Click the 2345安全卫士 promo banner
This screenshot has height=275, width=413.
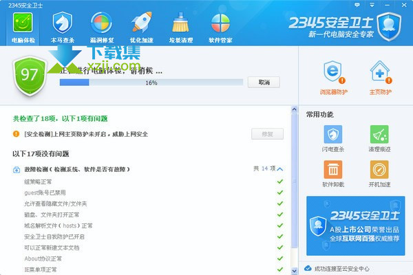(356, 225)
